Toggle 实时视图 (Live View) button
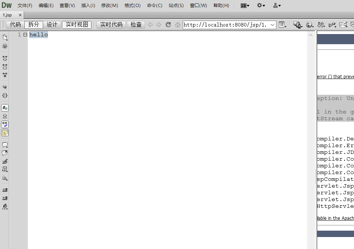Viewport: 354px width, 249px height. click(77, 25)
